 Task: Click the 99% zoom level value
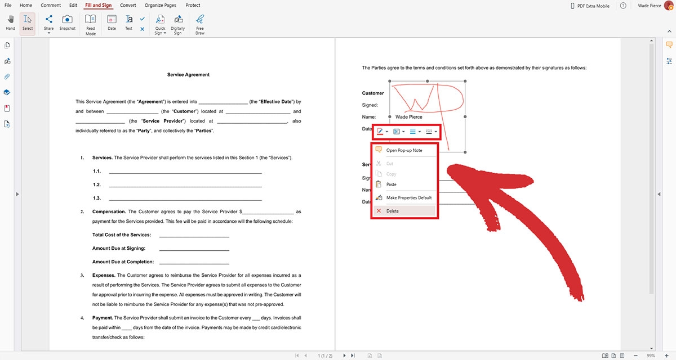coord(650,355)
